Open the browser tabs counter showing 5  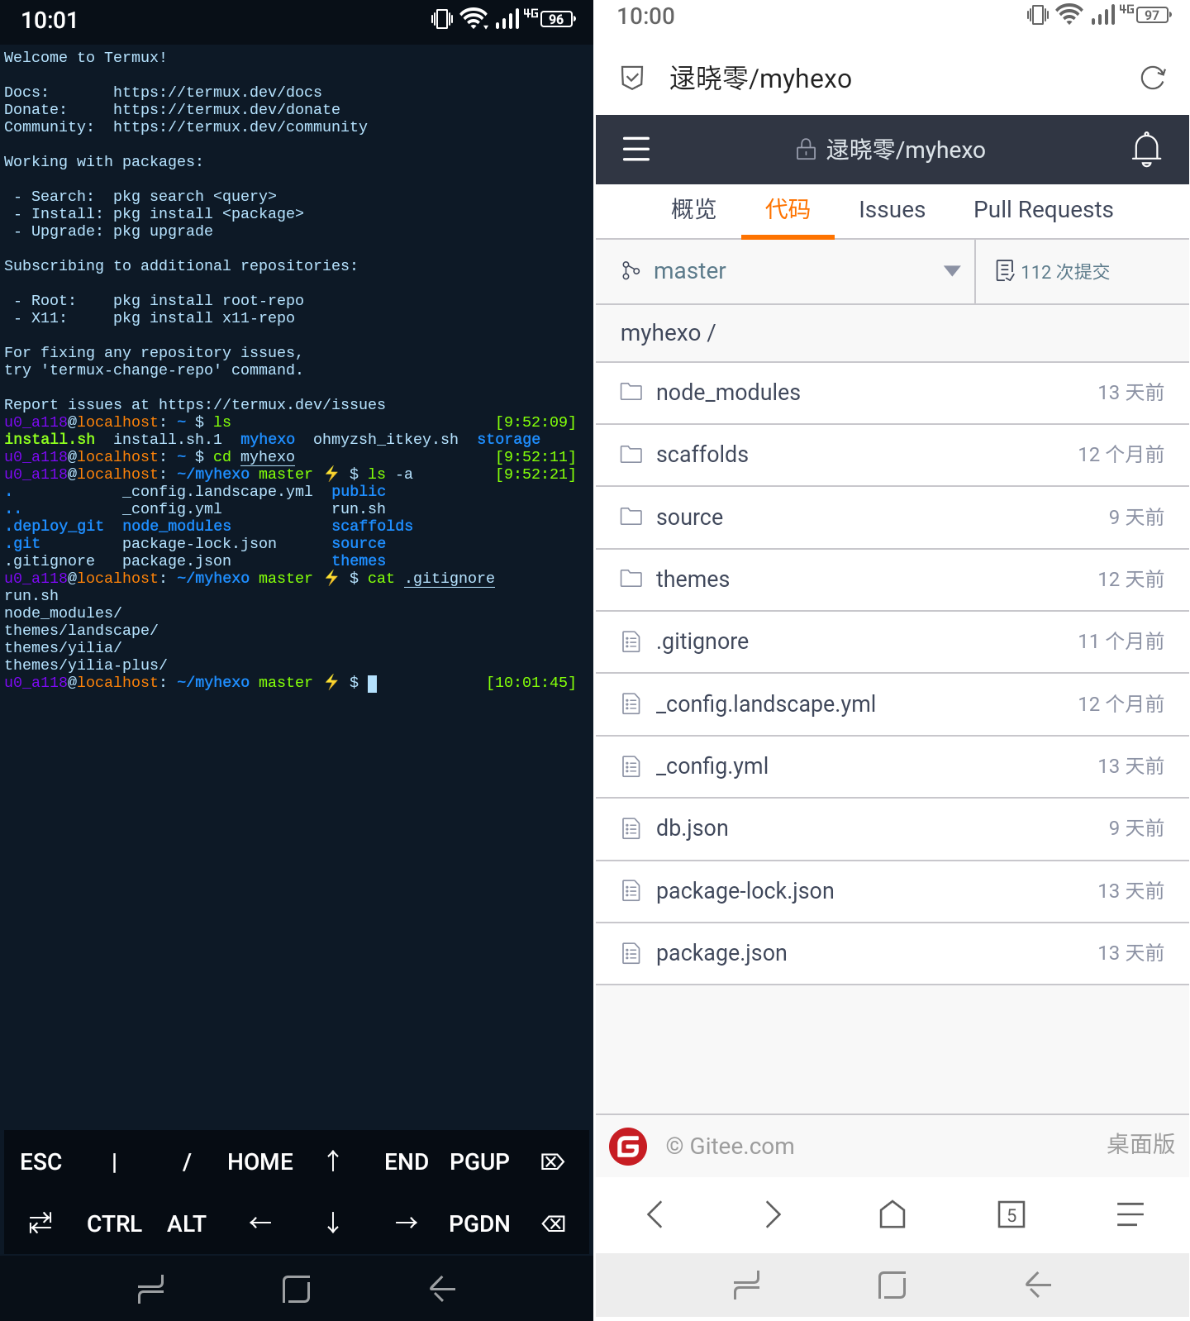click(1011, 1214)
